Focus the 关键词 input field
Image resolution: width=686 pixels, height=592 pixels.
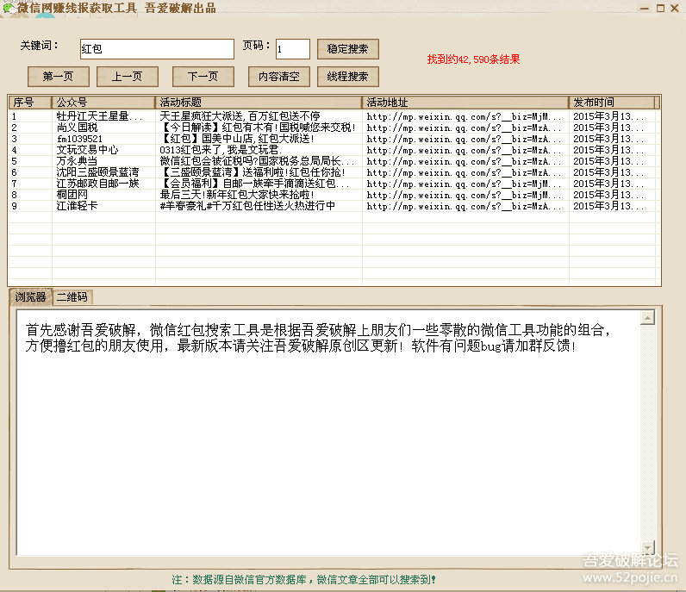[157, 49]
